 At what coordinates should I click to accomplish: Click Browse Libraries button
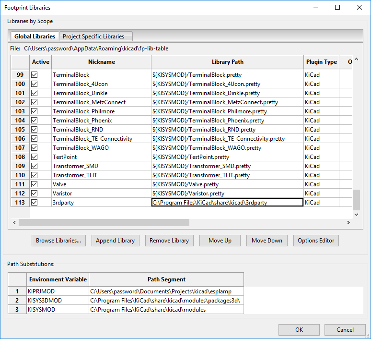tap(58, 241)
